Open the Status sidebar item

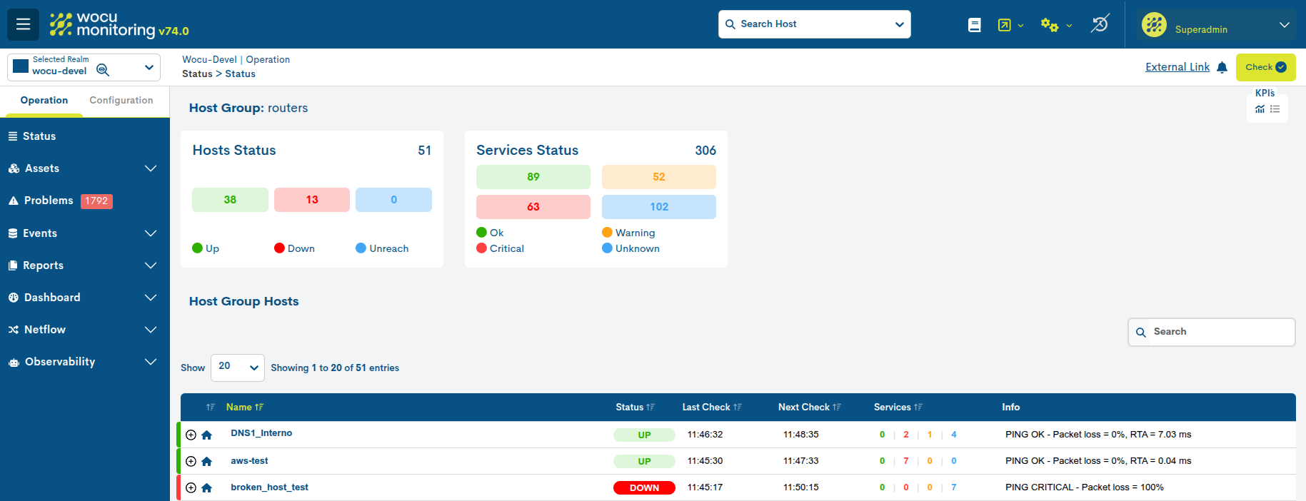click(x=85, y=136)
